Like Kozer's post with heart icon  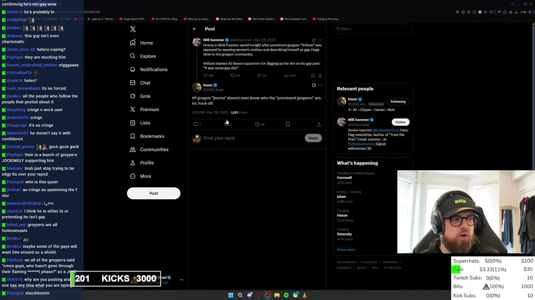257,124
